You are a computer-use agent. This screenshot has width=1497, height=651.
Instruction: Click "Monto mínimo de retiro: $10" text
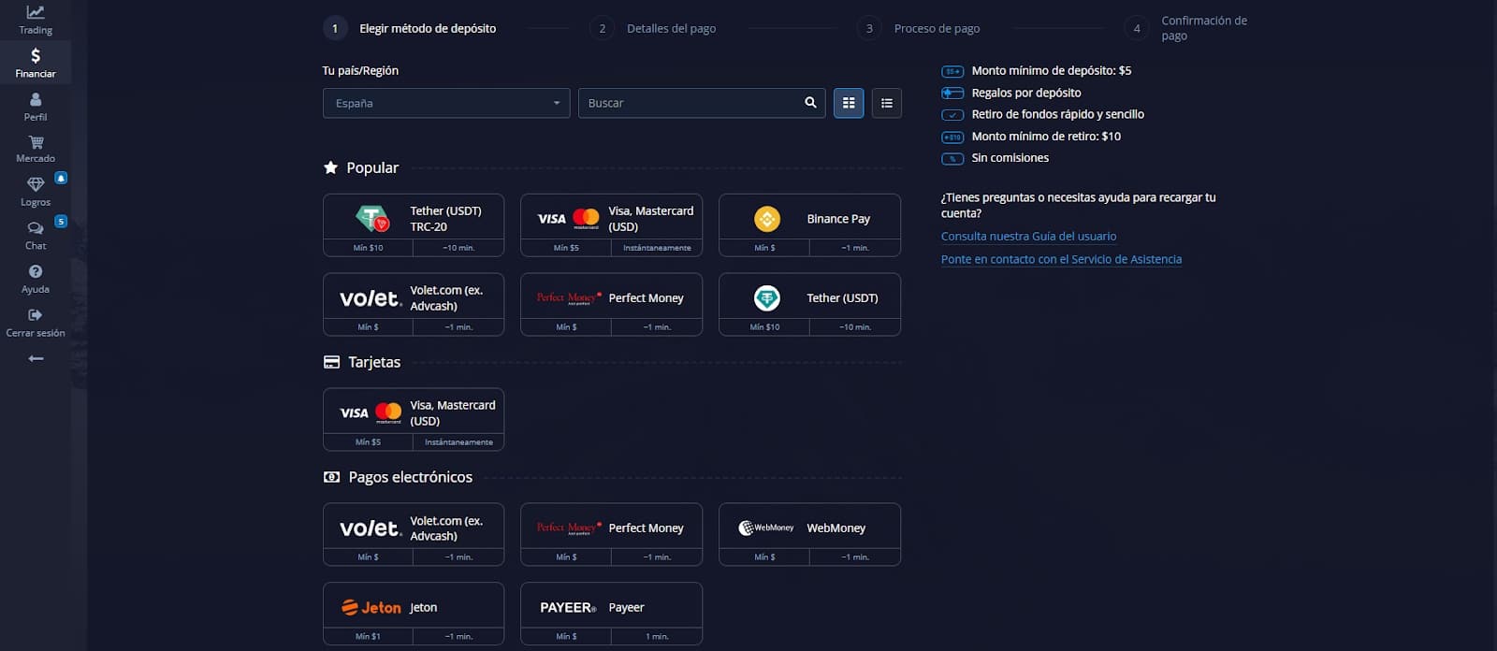(1046, 136)
